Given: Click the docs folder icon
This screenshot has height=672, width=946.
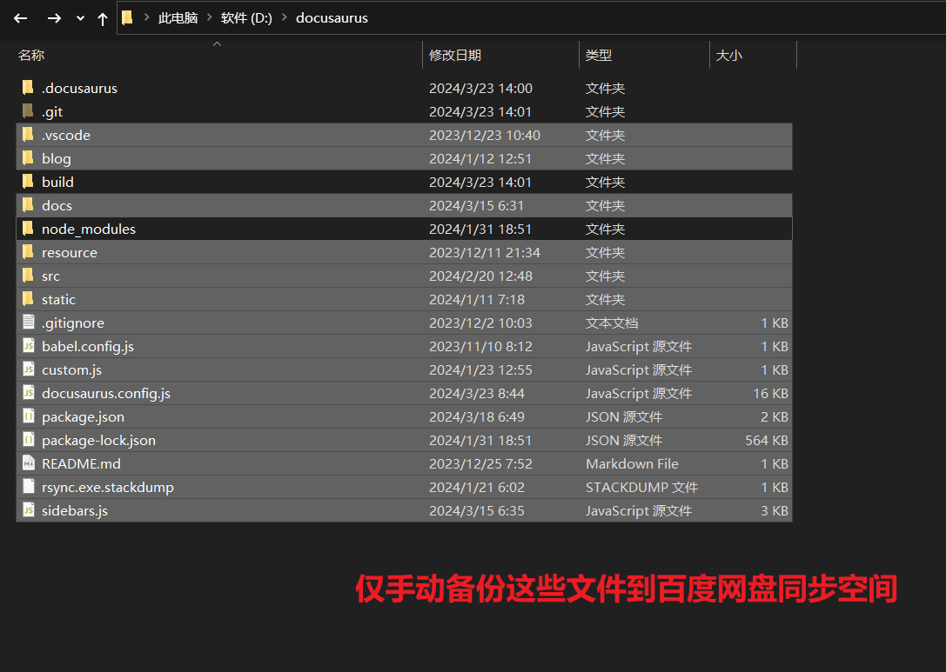Looking at the screenshot, I should click(28, 205).
